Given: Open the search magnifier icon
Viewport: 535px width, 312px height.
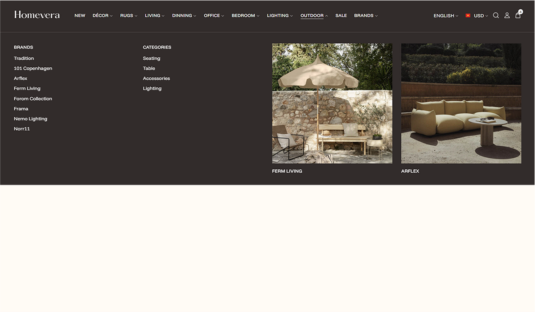Looking at the screenshot, I should coord(496,16).
